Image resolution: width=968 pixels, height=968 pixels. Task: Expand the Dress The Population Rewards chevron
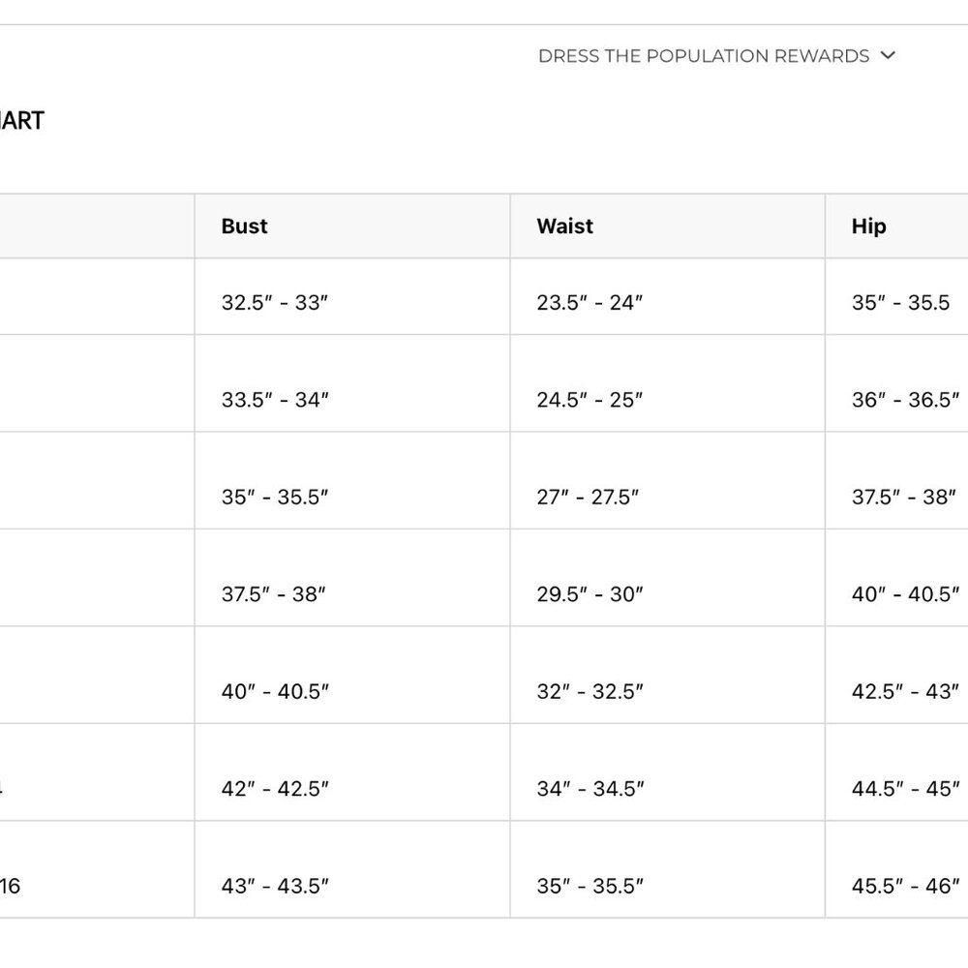[888, 55]
